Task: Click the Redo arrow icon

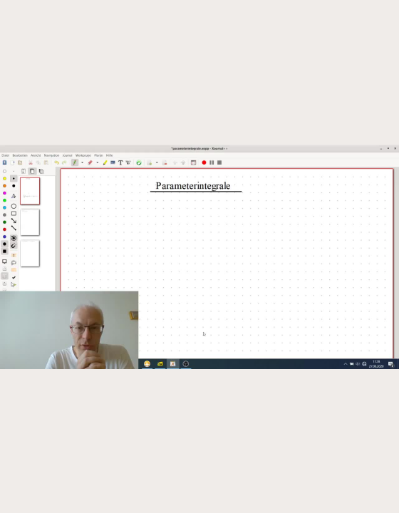Action: pos(64,162)
